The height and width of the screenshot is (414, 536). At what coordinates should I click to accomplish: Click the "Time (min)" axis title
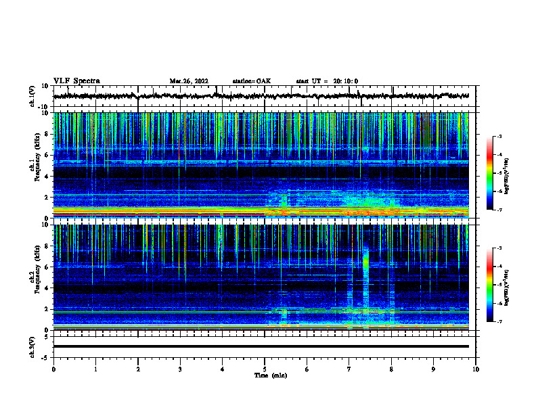point(271,375)
